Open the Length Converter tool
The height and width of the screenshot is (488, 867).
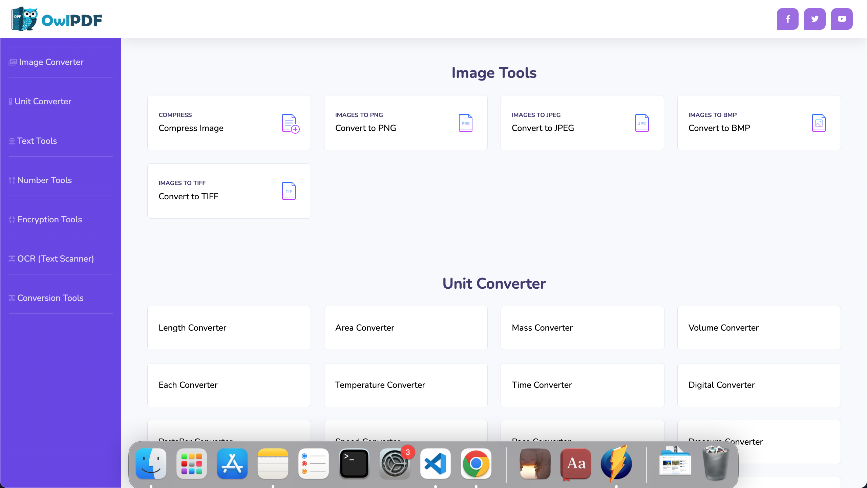[x=229, y=328]
